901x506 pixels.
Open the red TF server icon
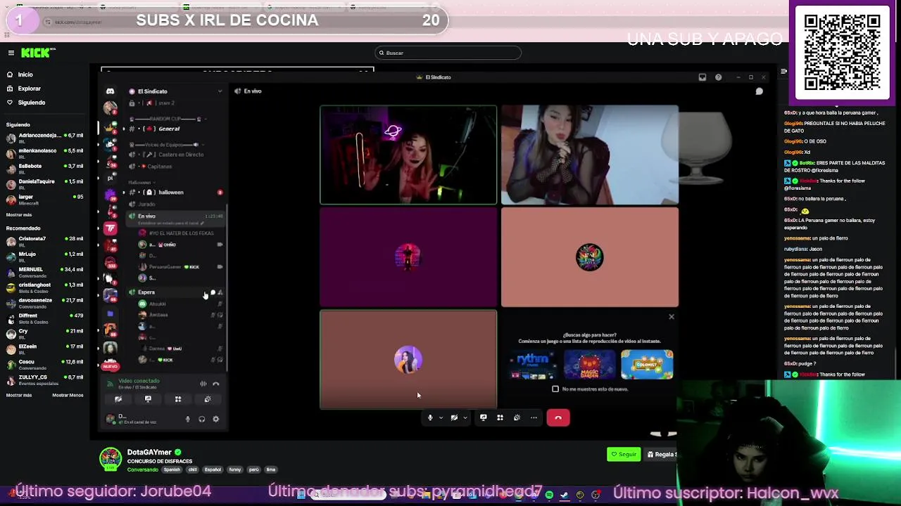coord(110,228)
